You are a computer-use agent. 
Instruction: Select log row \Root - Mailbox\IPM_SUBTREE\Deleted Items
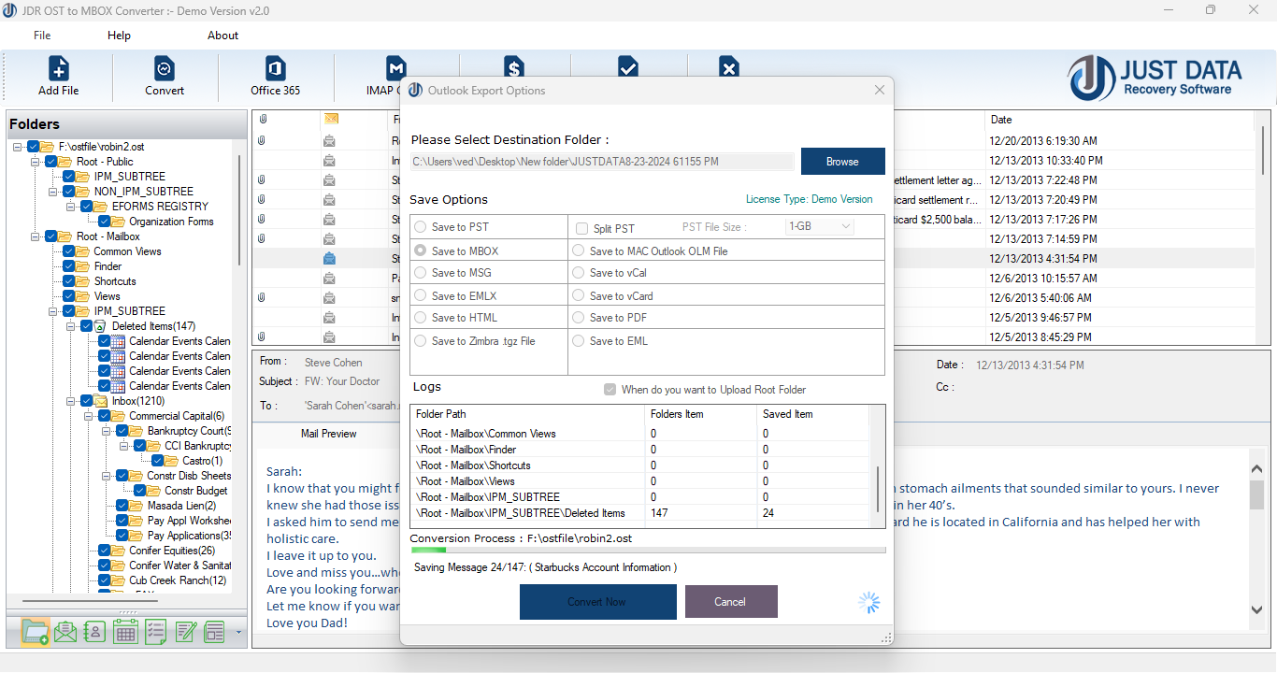pyautogui.click(x=640, y=513)
